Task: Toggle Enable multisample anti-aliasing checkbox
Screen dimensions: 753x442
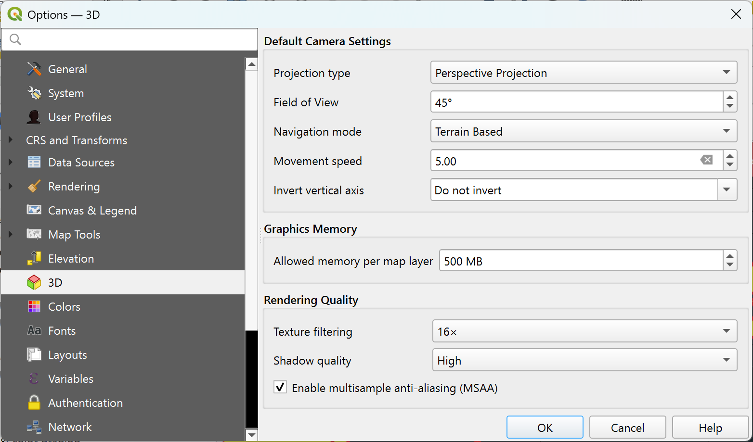Action: (280, 387)
